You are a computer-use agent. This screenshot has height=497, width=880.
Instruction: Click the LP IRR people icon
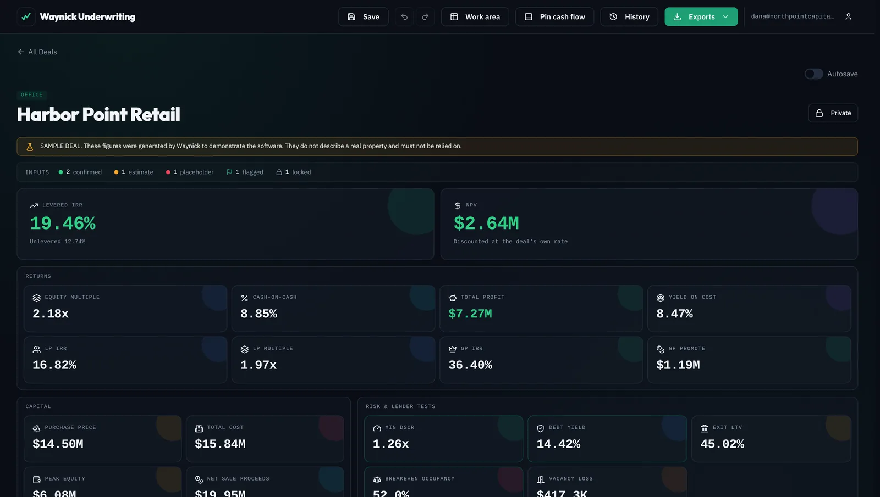tap(37, 349)
